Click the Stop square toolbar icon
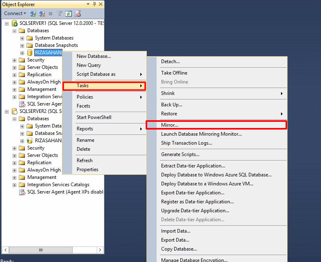The width and height of the screenshot is (321, 262). [51, 13]
